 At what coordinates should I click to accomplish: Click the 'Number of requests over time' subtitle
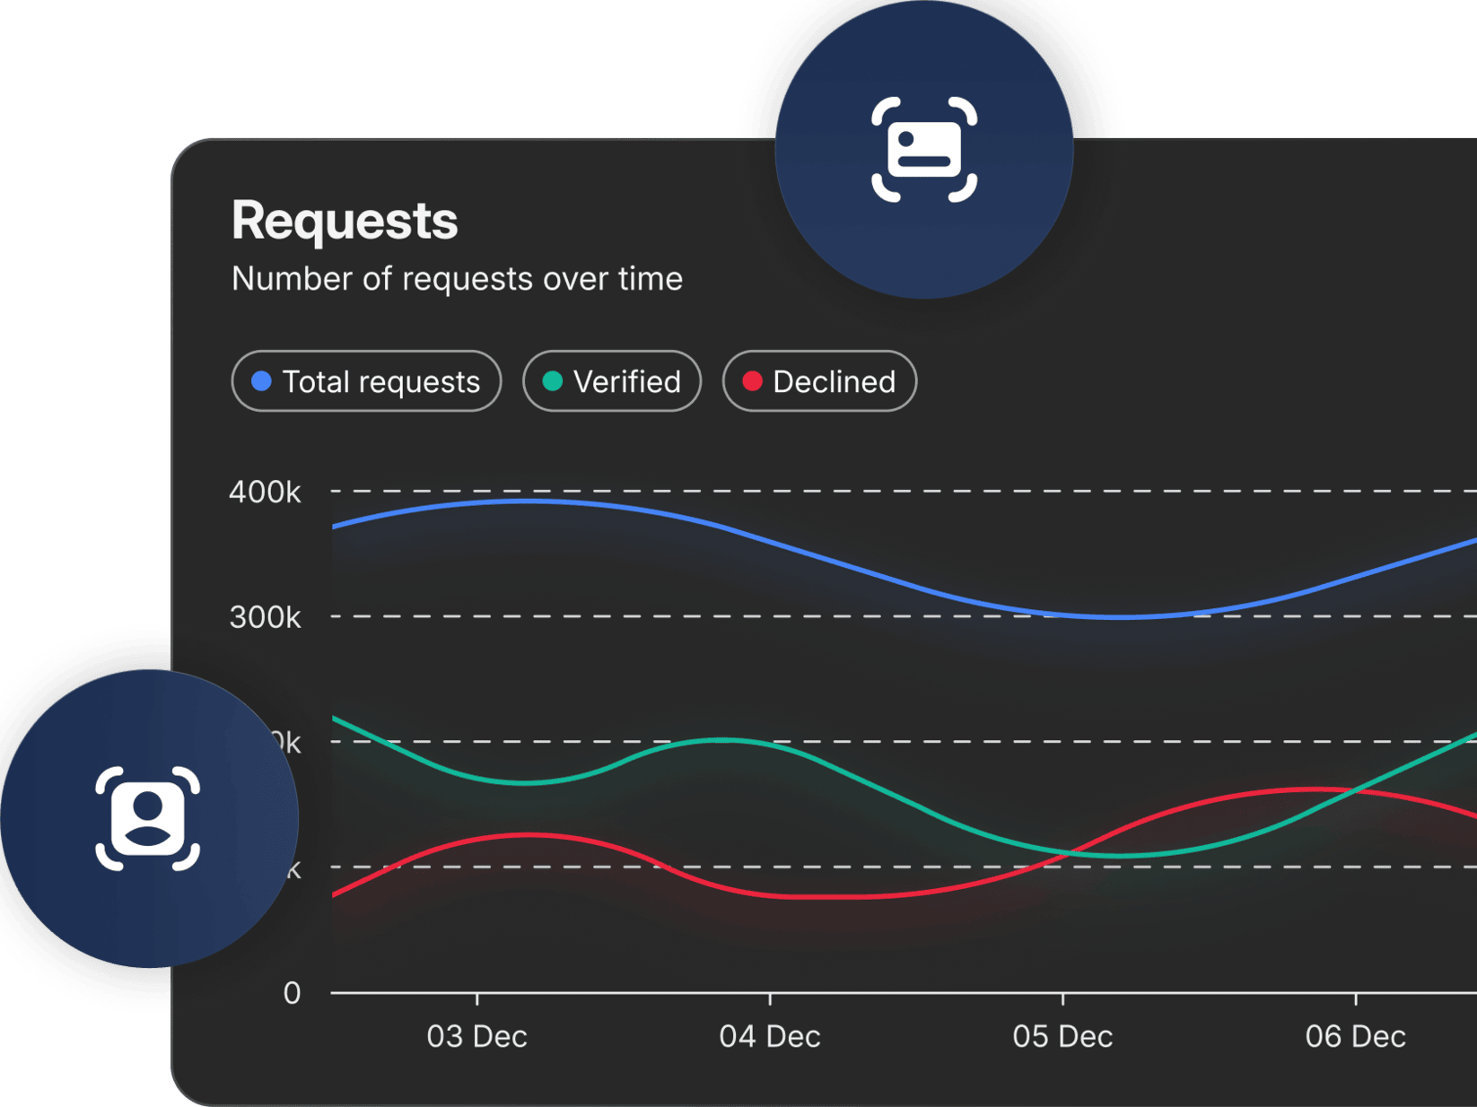(457, 279)
